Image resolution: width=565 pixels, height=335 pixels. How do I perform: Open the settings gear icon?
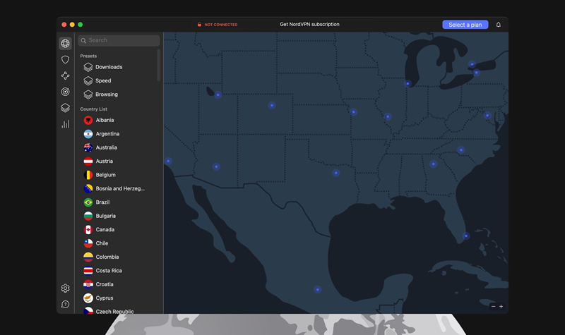click(65, 288)
